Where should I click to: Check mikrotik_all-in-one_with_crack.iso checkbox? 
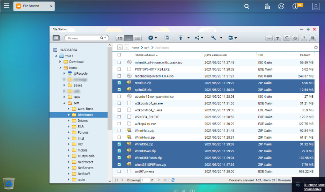[x=119, y=62]
